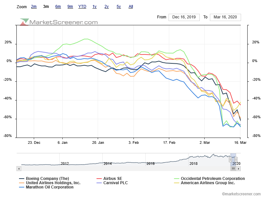Click the 20. Jan axis label
264x197 pixels.
(98, 142)
